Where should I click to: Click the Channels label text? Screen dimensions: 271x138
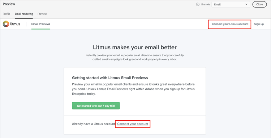(x=206, y=4)
